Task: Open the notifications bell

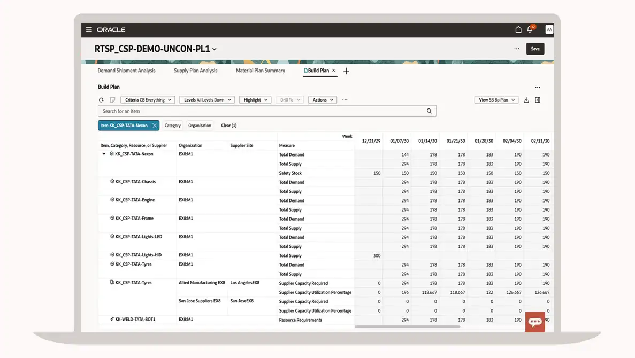Action: [530, 30]
